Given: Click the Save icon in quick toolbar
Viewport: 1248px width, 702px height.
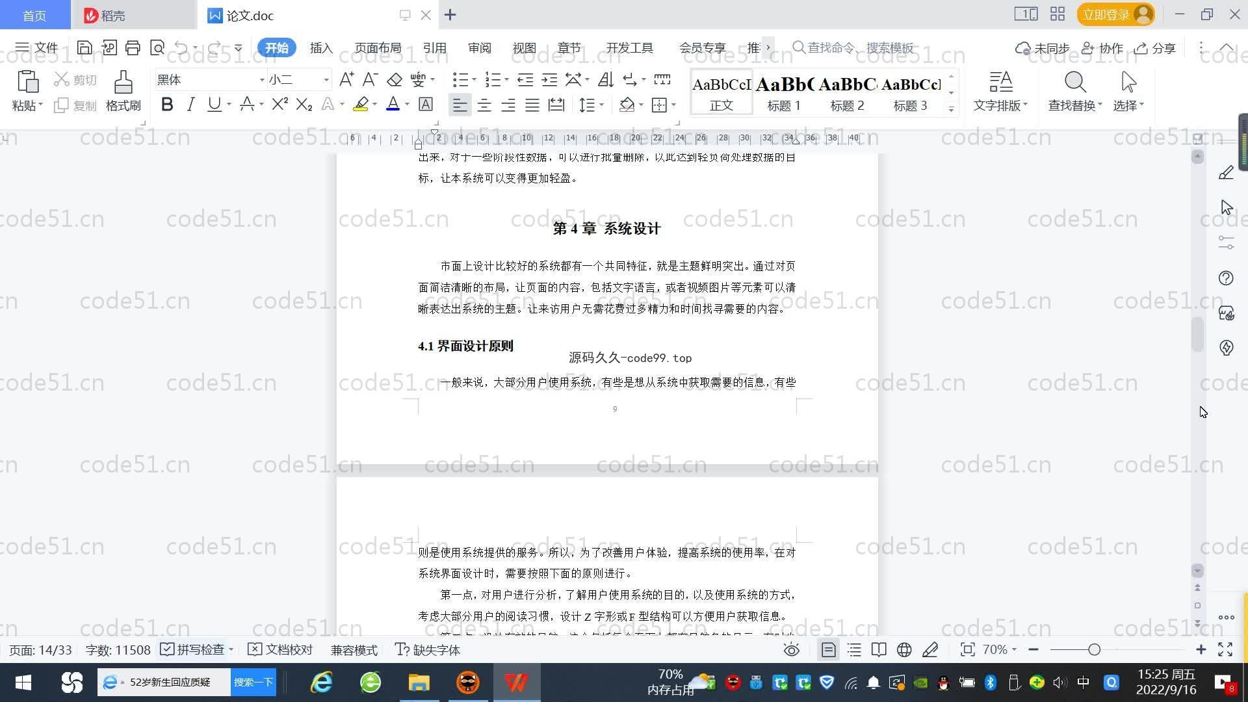Looking at the screenshot, I should 84,47.
